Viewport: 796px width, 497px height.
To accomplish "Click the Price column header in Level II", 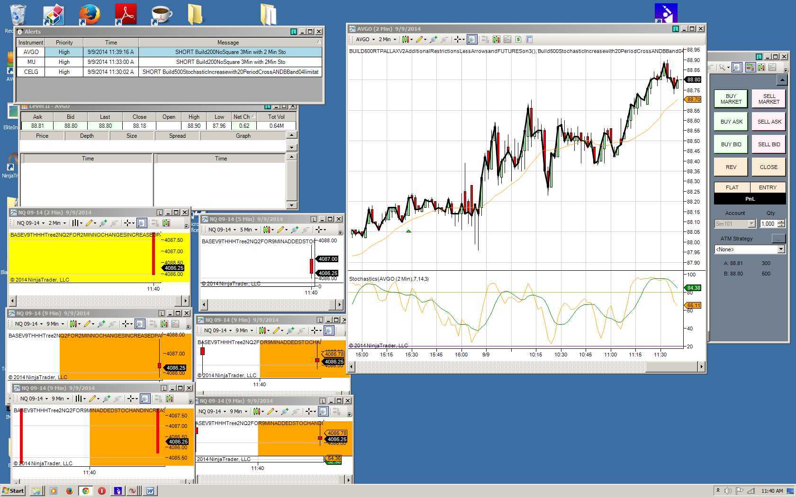I will click(x=42, y=136).
